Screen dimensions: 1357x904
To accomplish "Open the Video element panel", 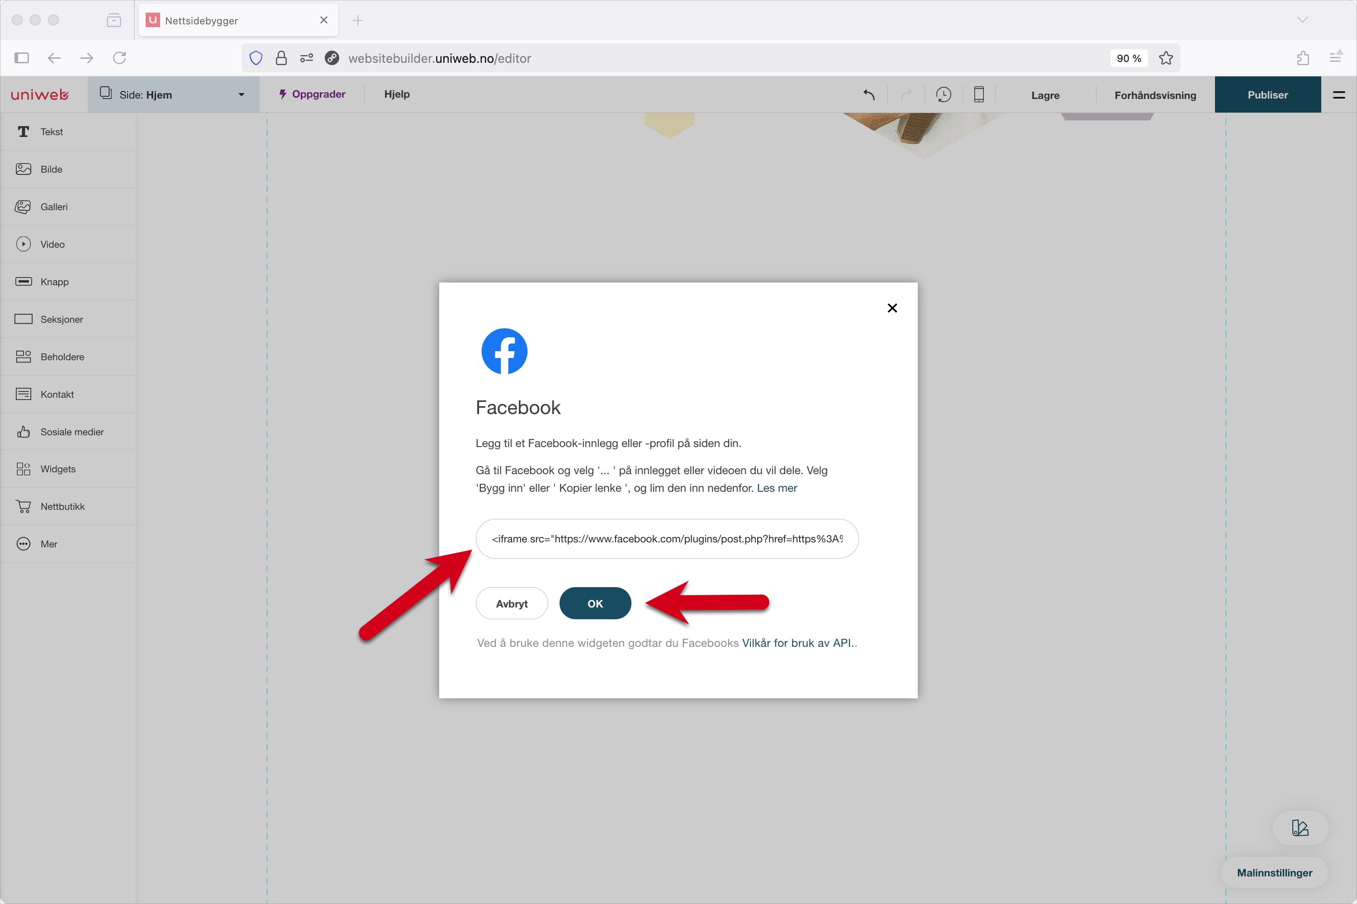I will 68,244.
